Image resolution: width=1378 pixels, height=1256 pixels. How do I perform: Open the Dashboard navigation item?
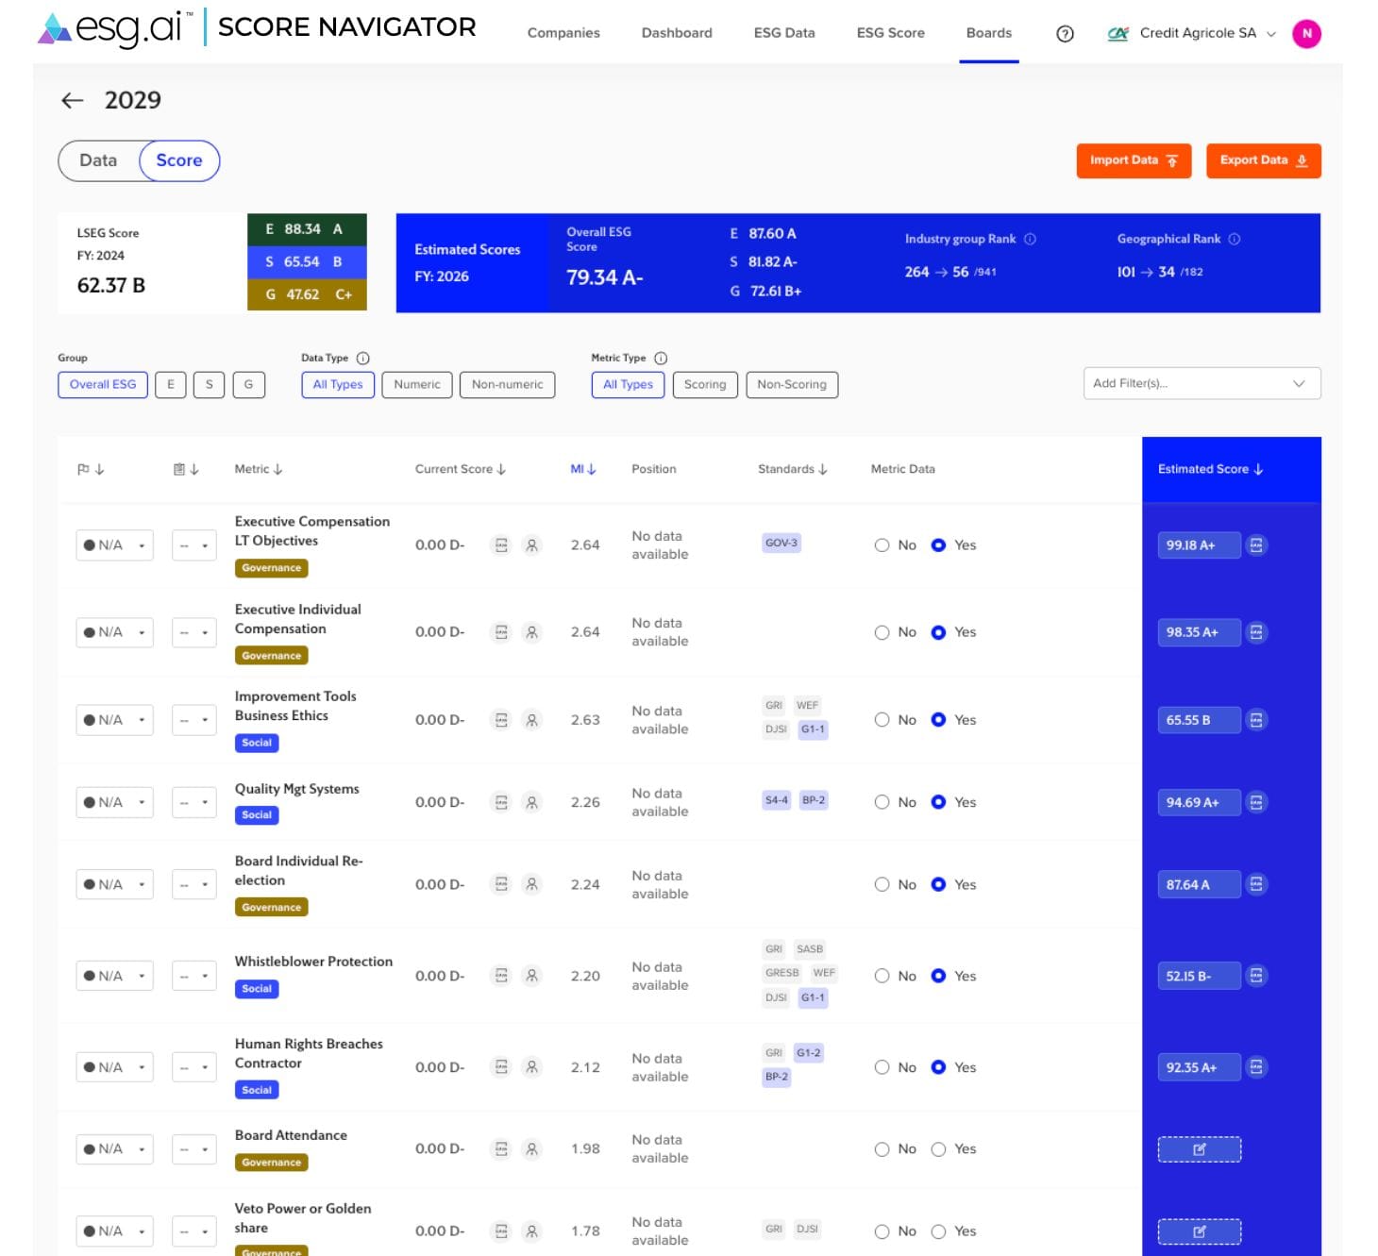(677, 33)
